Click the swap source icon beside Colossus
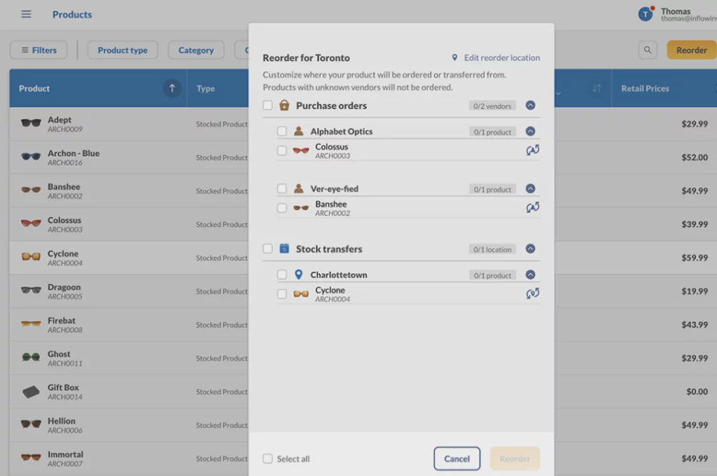717x476 pixels. pyautogui.click(x=532, y=150)
